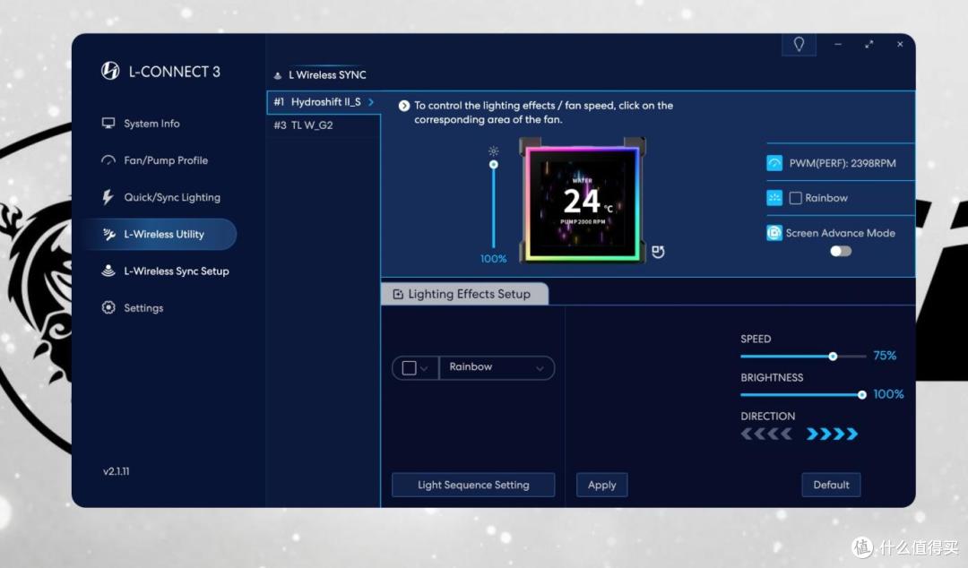Close the L-Connect window
Viewport: 968px width, 568px height.
click(x=900, y=45)
